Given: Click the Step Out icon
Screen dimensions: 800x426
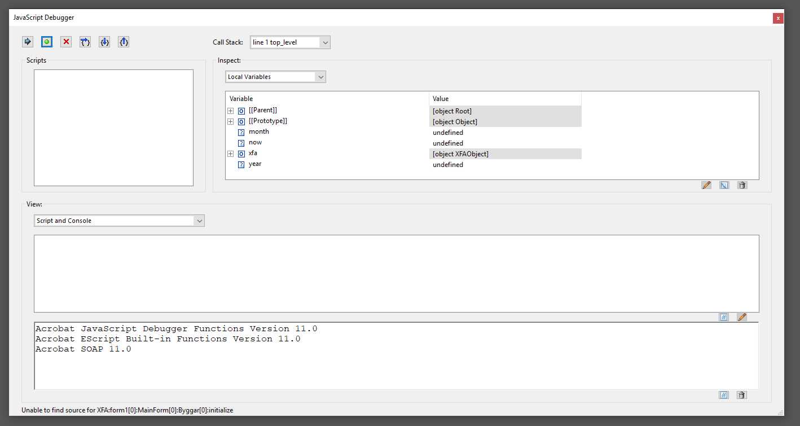Looking at the screenshot, I should [124, 42].
